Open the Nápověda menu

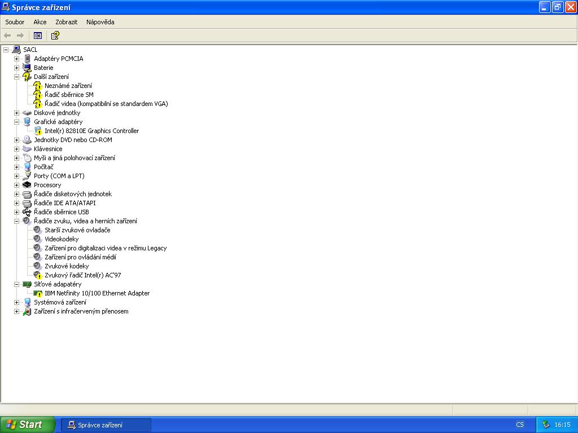(100, 22)
